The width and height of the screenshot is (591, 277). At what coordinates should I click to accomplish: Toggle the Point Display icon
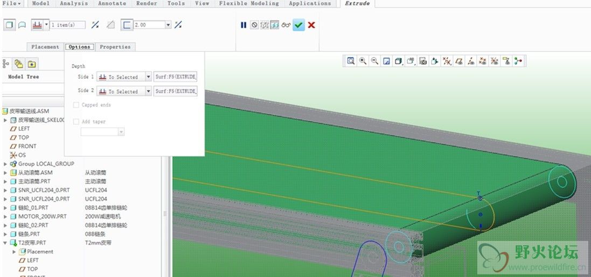(x=483, y=61)
